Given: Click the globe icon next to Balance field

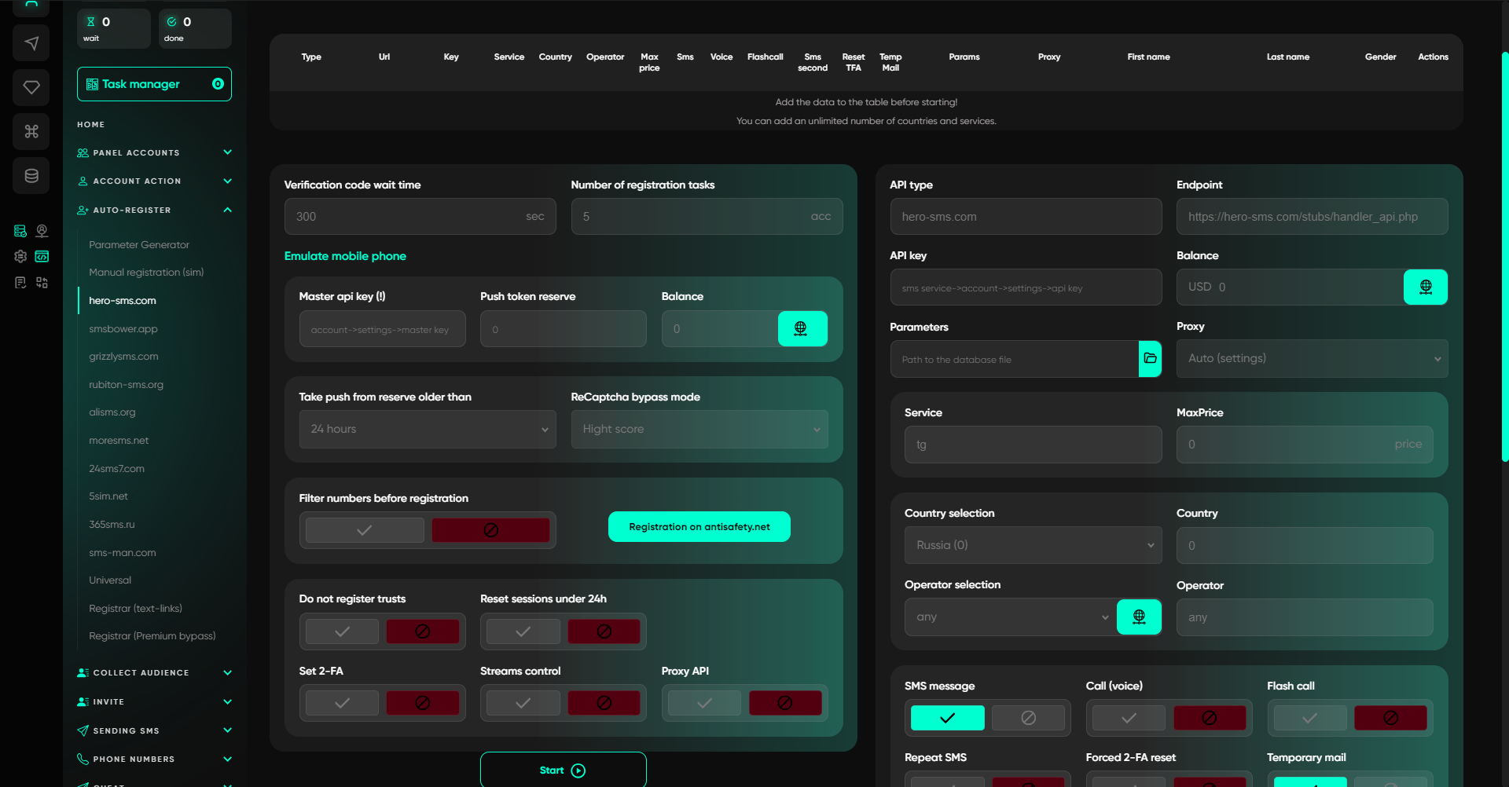Looking at the screenshot, I should point(1426,287).
